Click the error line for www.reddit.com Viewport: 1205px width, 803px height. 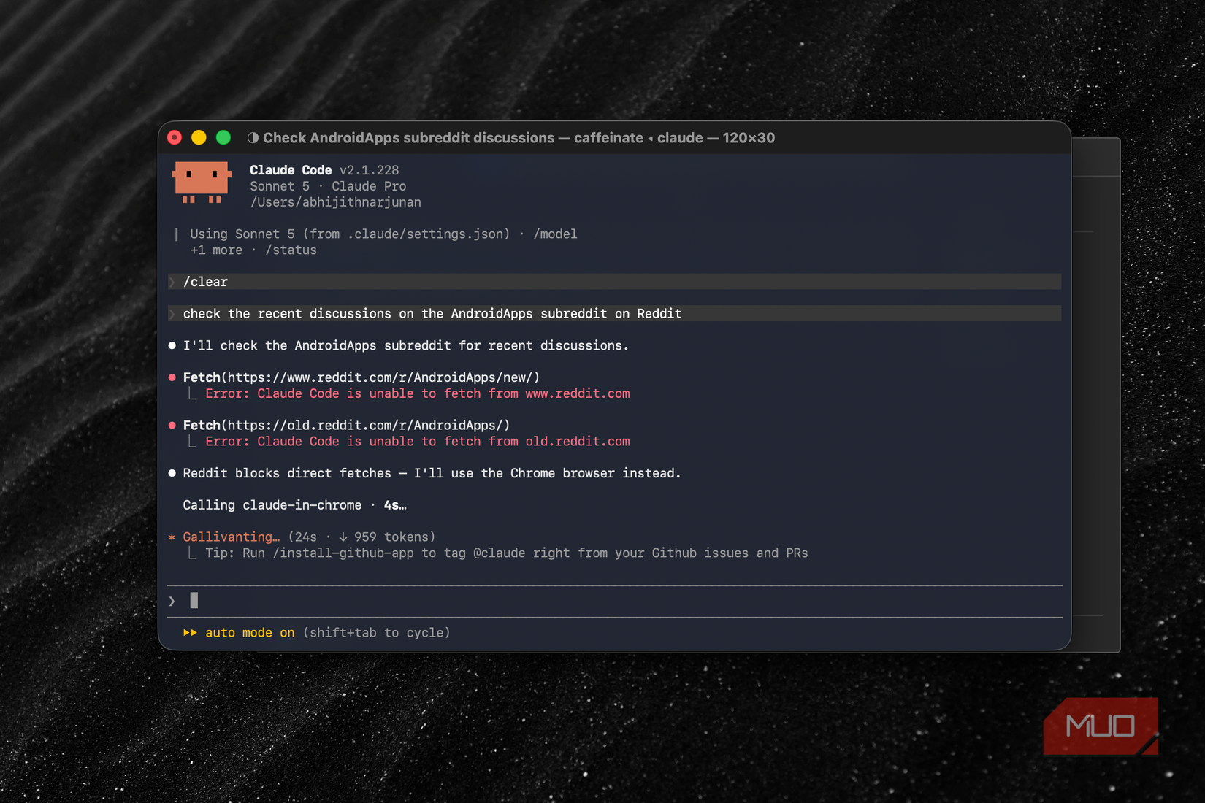[417, 393]
